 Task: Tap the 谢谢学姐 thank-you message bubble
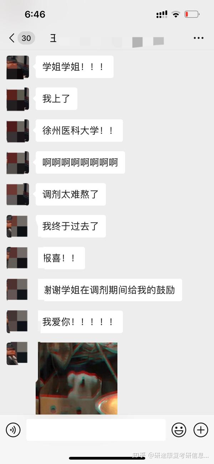[x=109, y=290]
